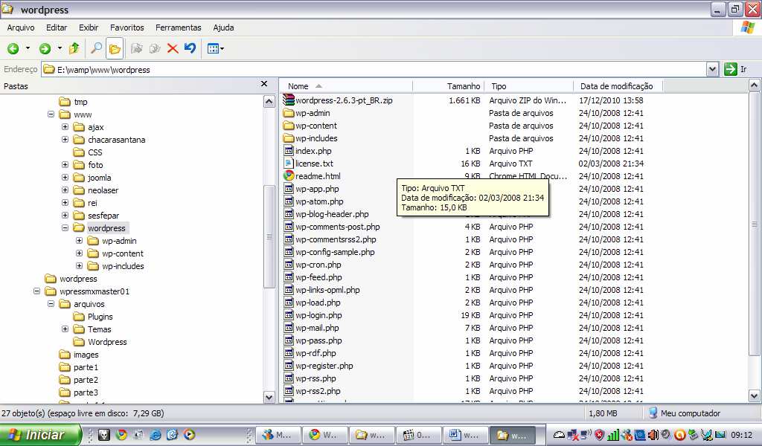
Task: Open the Back history dropdown arrow
Action: 28,48
